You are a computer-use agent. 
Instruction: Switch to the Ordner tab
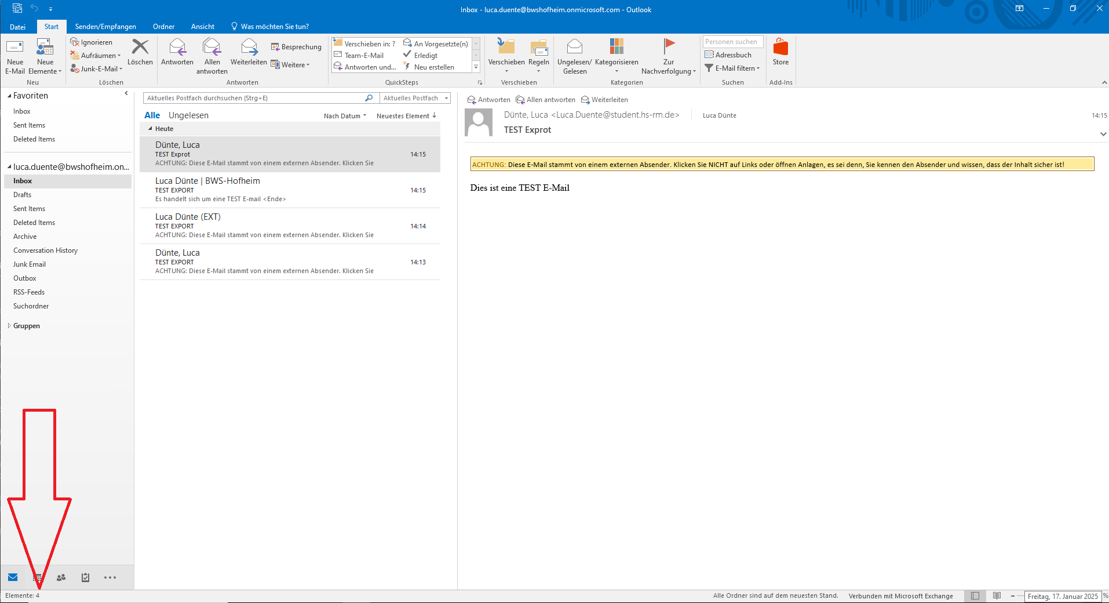163,27
